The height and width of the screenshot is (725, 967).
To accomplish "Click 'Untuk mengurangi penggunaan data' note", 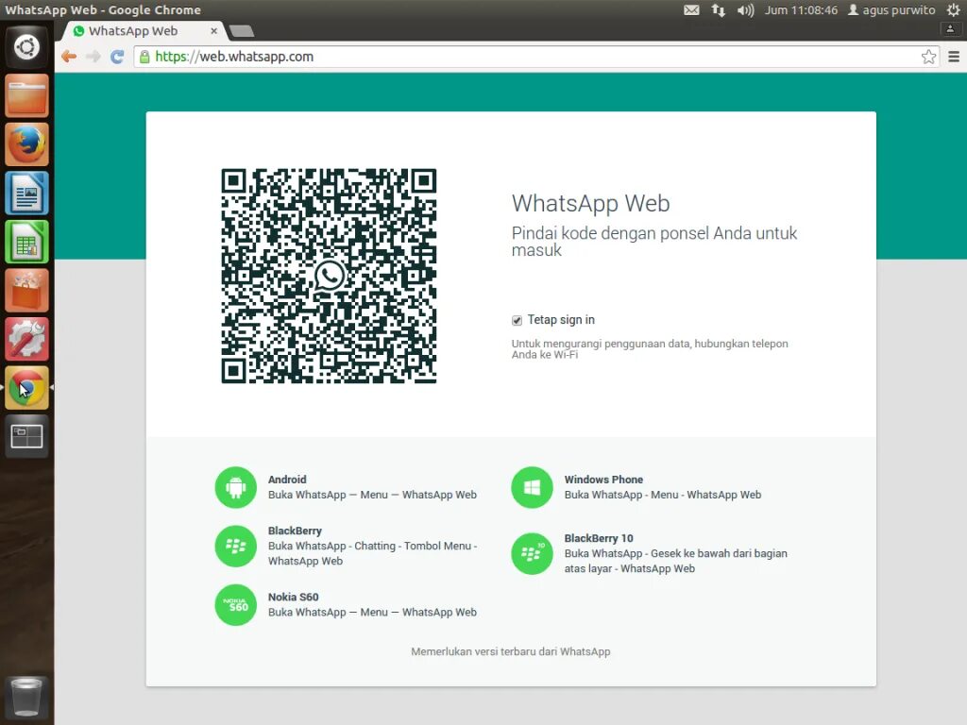I will tap(650, 349).
